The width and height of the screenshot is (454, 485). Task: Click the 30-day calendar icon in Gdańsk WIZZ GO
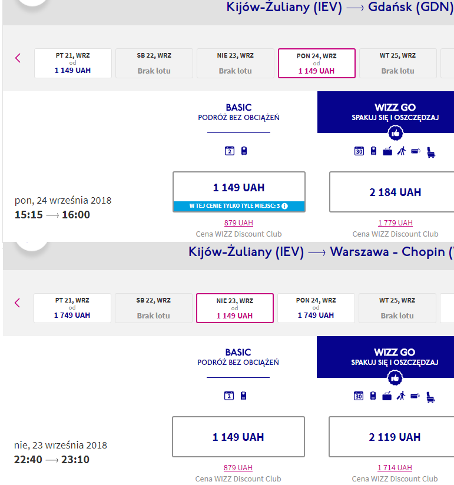tap(359, 151)
